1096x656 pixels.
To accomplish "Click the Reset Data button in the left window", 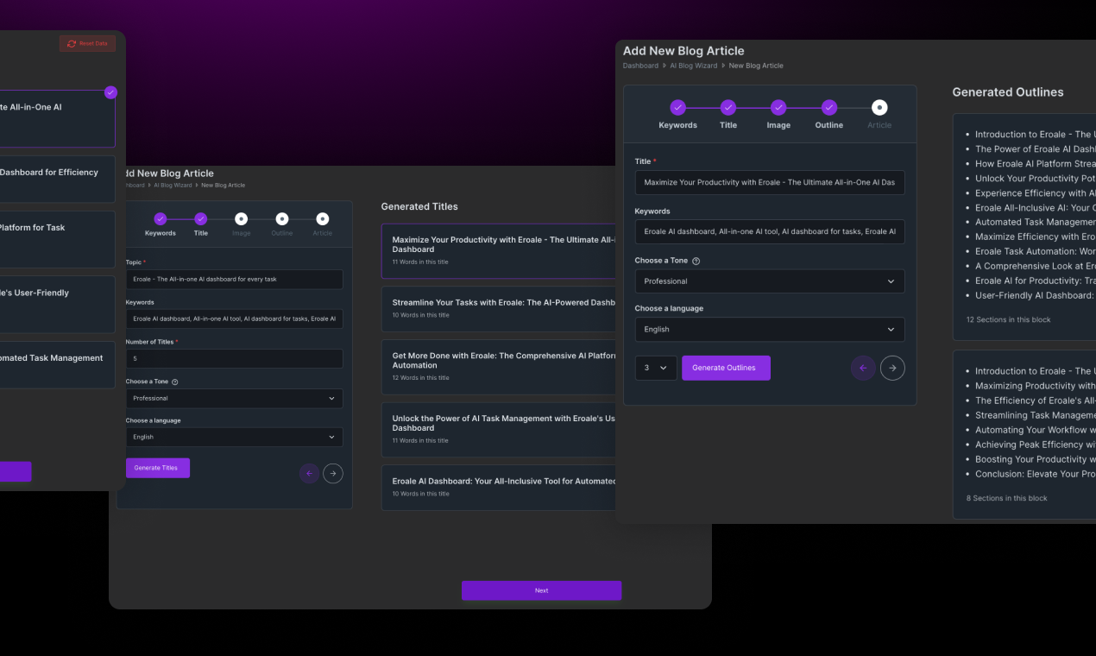I will [87, 43].
